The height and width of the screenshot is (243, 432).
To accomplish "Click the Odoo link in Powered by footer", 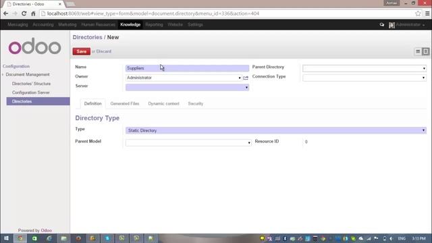I will [47, 230].
